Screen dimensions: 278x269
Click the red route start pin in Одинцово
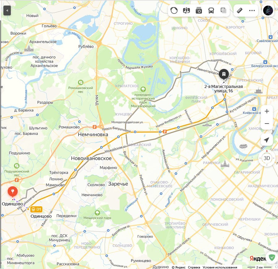pyautogui.click(x=13, y=192)
